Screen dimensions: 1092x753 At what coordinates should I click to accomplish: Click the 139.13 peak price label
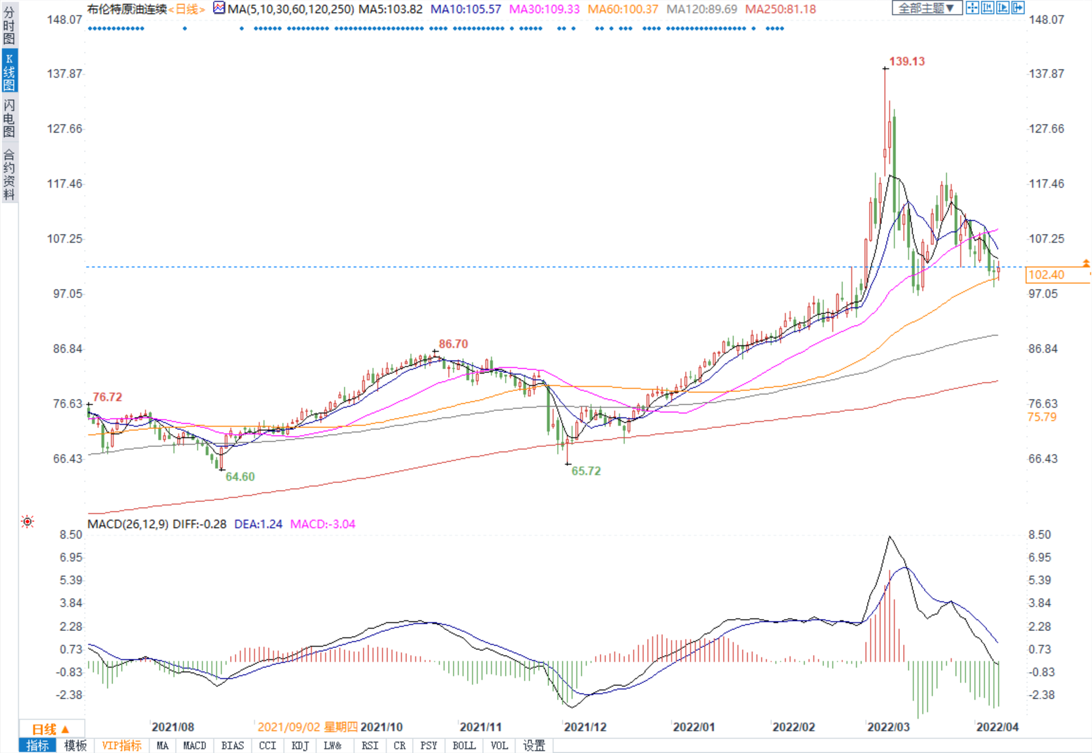pyautogui.click(x=907, y=61)
